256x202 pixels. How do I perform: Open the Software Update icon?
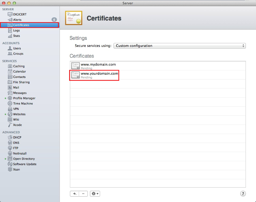click(10, 164)
